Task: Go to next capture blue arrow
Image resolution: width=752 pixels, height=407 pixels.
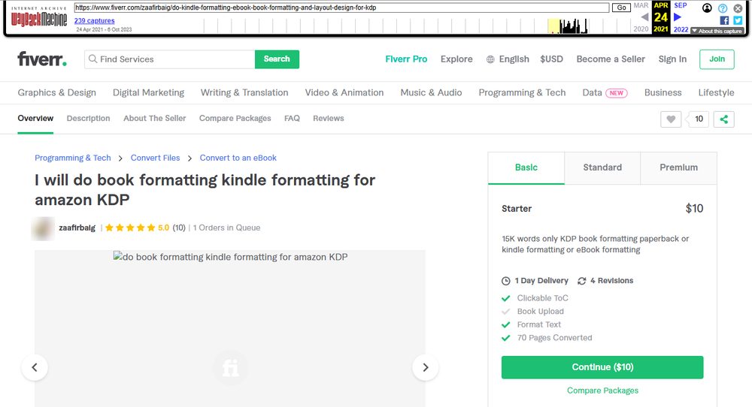Action: pos(678,17)
